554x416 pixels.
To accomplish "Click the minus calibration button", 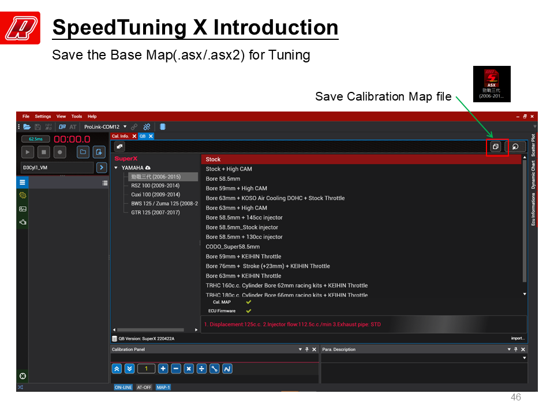I will coord(176,369).
